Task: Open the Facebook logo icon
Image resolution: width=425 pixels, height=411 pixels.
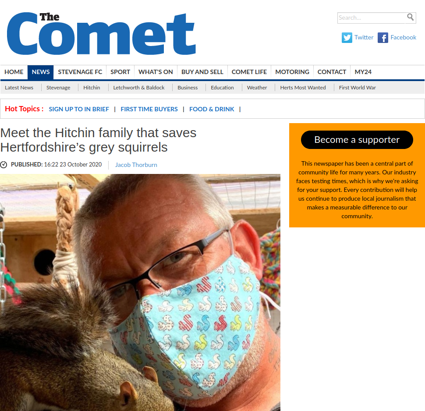Action: [x=382, y=38]
